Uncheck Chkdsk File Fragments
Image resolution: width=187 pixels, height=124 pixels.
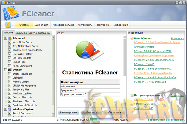click(x=10, y=85)
